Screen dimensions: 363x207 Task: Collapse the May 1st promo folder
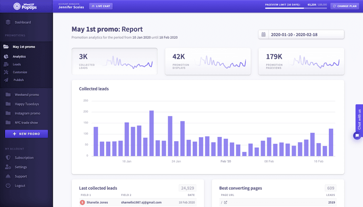tap(6, 47)
